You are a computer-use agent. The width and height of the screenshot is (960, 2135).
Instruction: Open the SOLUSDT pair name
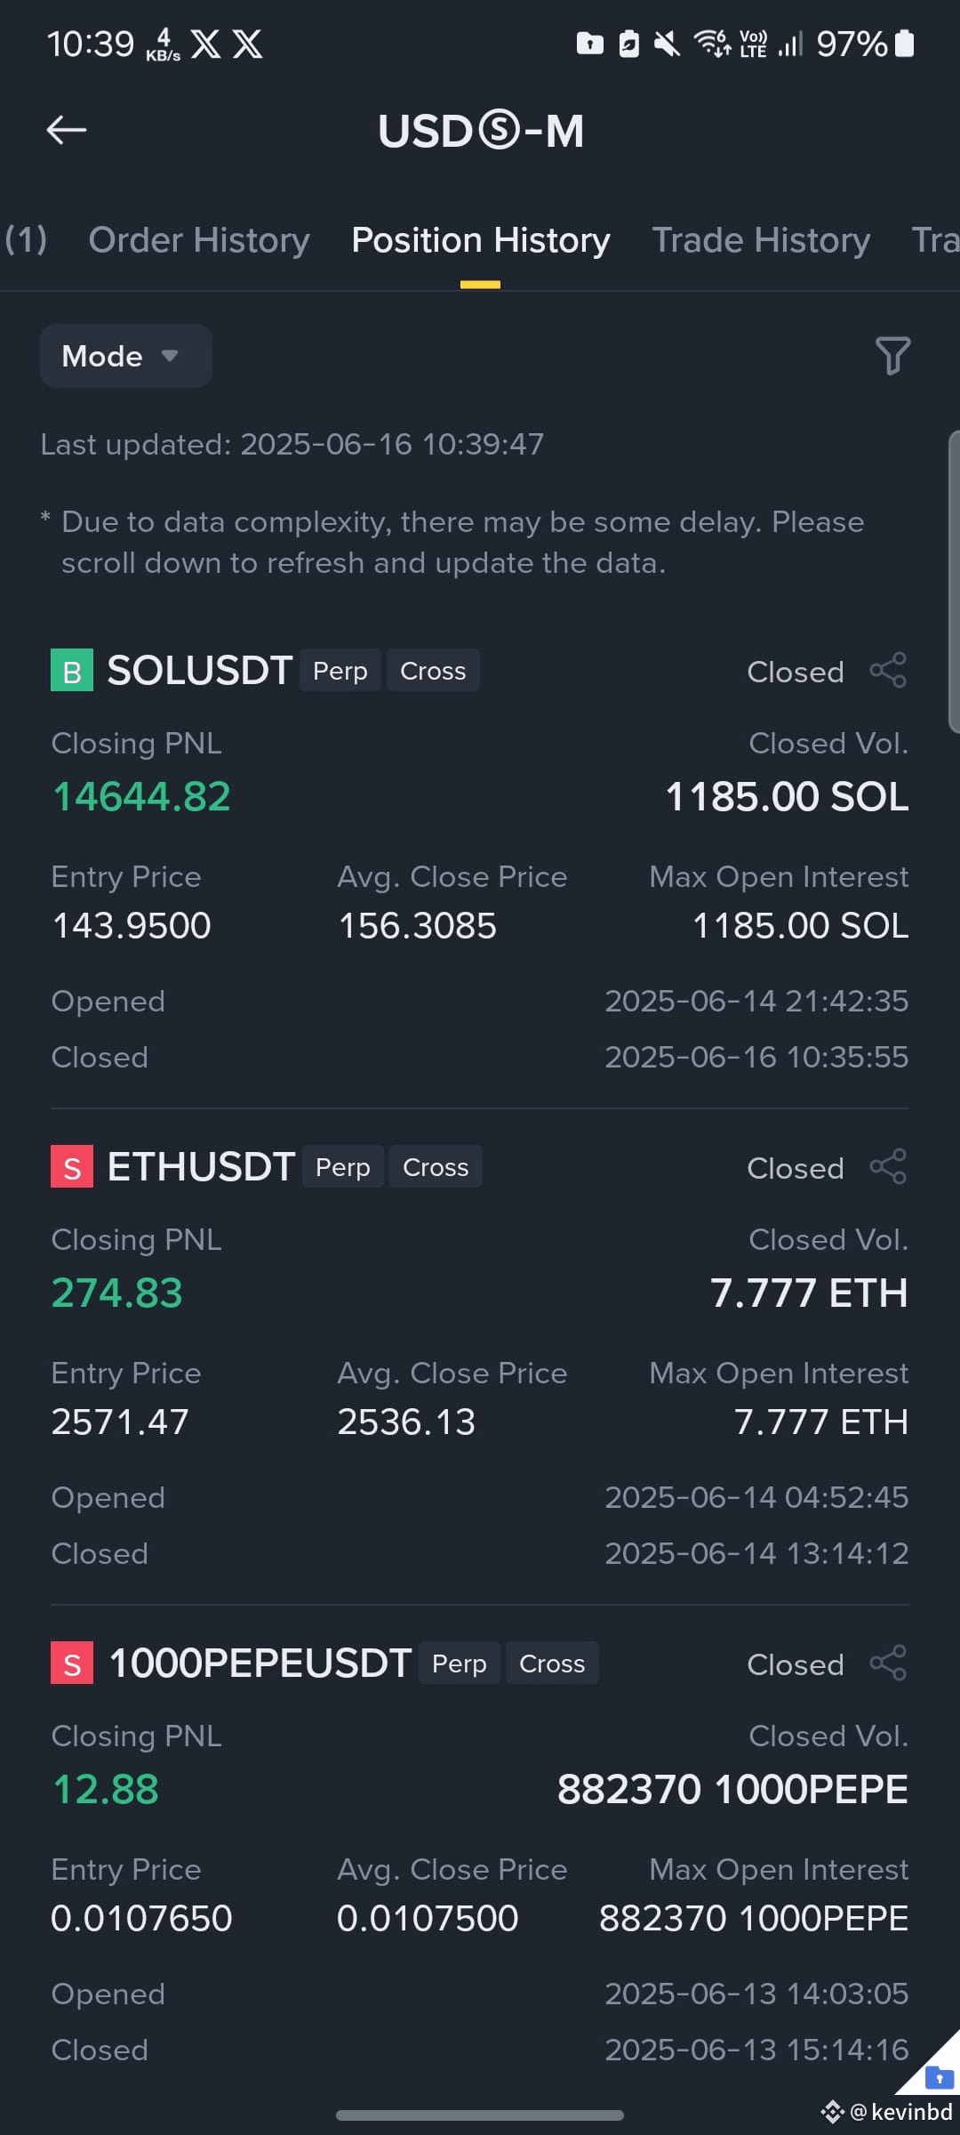click(x=200, y=671)
